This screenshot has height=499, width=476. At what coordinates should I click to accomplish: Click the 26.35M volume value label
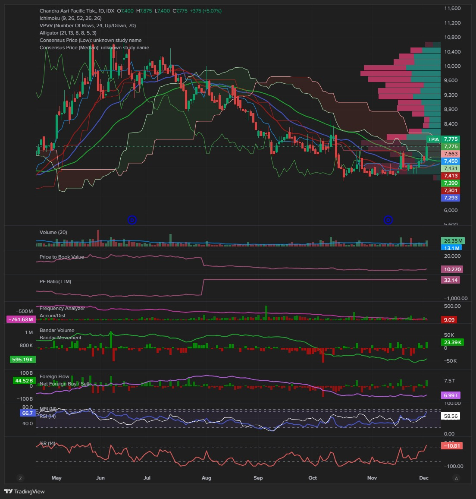[453, 241]
